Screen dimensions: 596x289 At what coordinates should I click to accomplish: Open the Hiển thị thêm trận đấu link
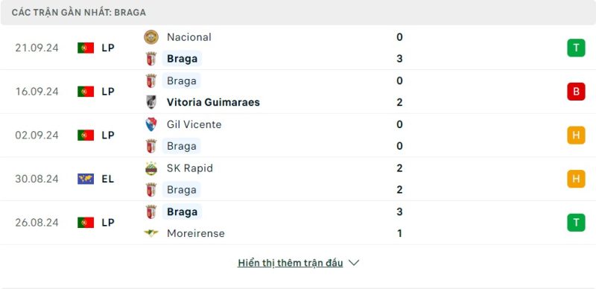(x=291, y=263)
